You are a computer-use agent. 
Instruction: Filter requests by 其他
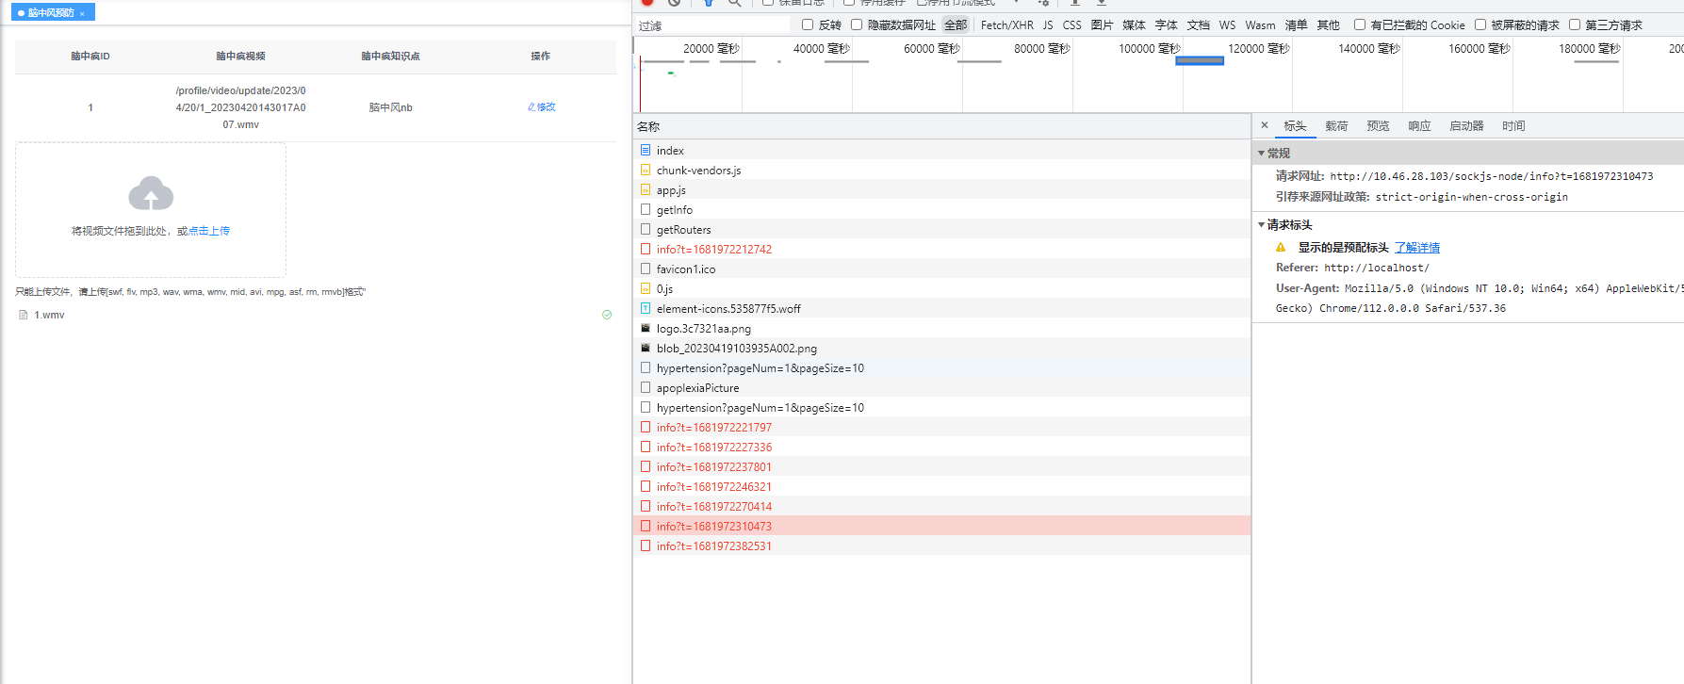(1328, 25)
